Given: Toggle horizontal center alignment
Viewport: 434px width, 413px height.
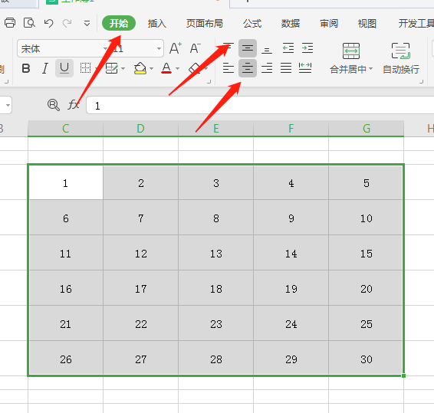Looking at the screenshot, I should (248, 68).
